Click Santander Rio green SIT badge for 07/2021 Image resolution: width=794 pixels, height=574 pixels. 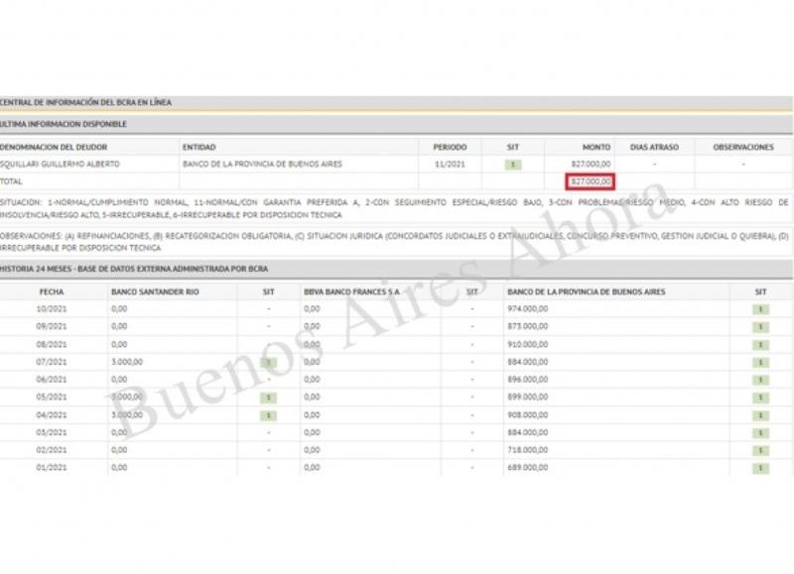coord(268,363)
